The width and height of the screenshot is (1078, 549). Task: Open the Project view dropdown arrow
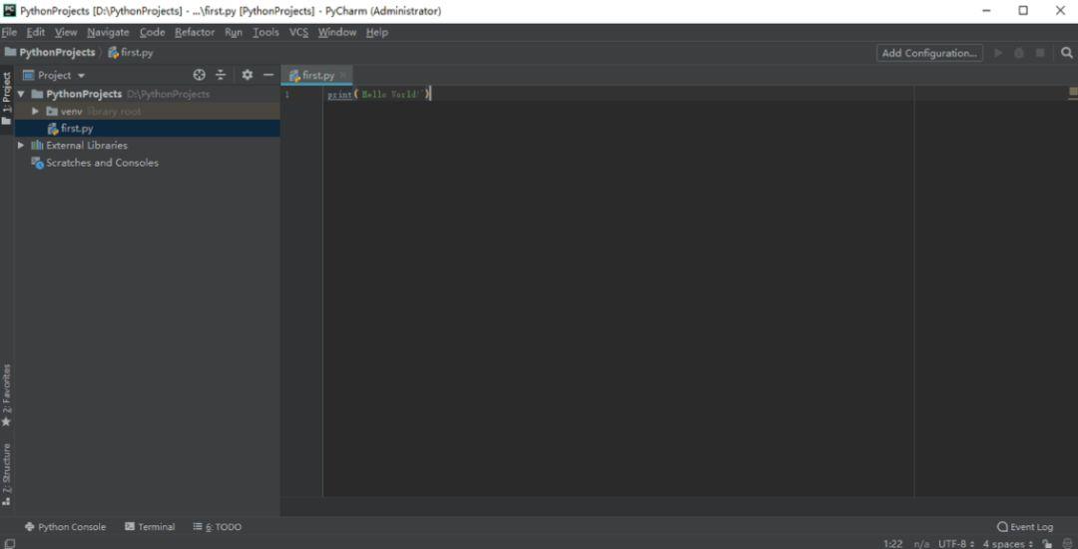click(x=81, y=76)
